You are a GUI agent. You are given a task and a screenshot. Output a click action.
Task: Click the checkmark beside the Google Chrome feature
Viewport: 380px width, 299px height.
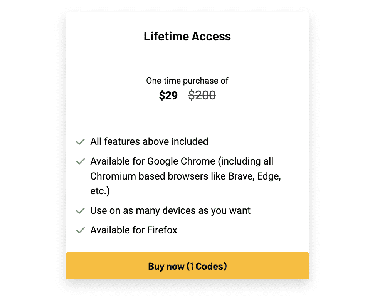pos(80,161)
